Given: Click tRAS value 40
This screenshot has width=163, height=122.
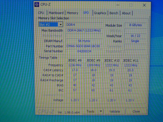Looking at the screenshot, I should click(75, 85).
